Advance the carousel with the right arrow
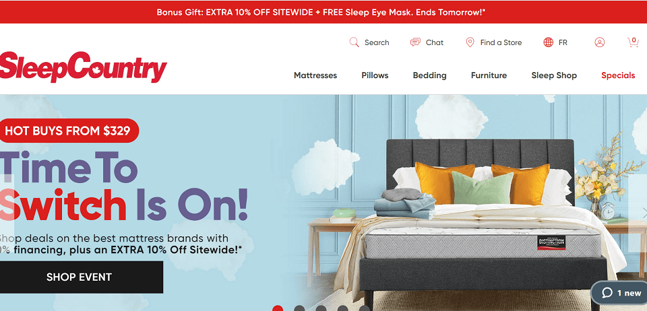The image size is (647, 311). click(643, 213)
